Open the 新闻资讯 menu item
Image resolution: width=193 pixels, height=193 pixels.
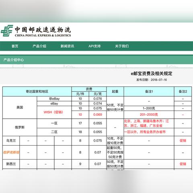[67, 46]
